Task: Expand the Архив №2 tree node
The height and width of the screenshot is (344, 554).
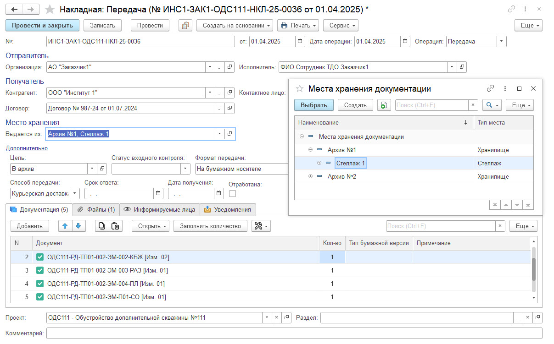Action: 311,176
